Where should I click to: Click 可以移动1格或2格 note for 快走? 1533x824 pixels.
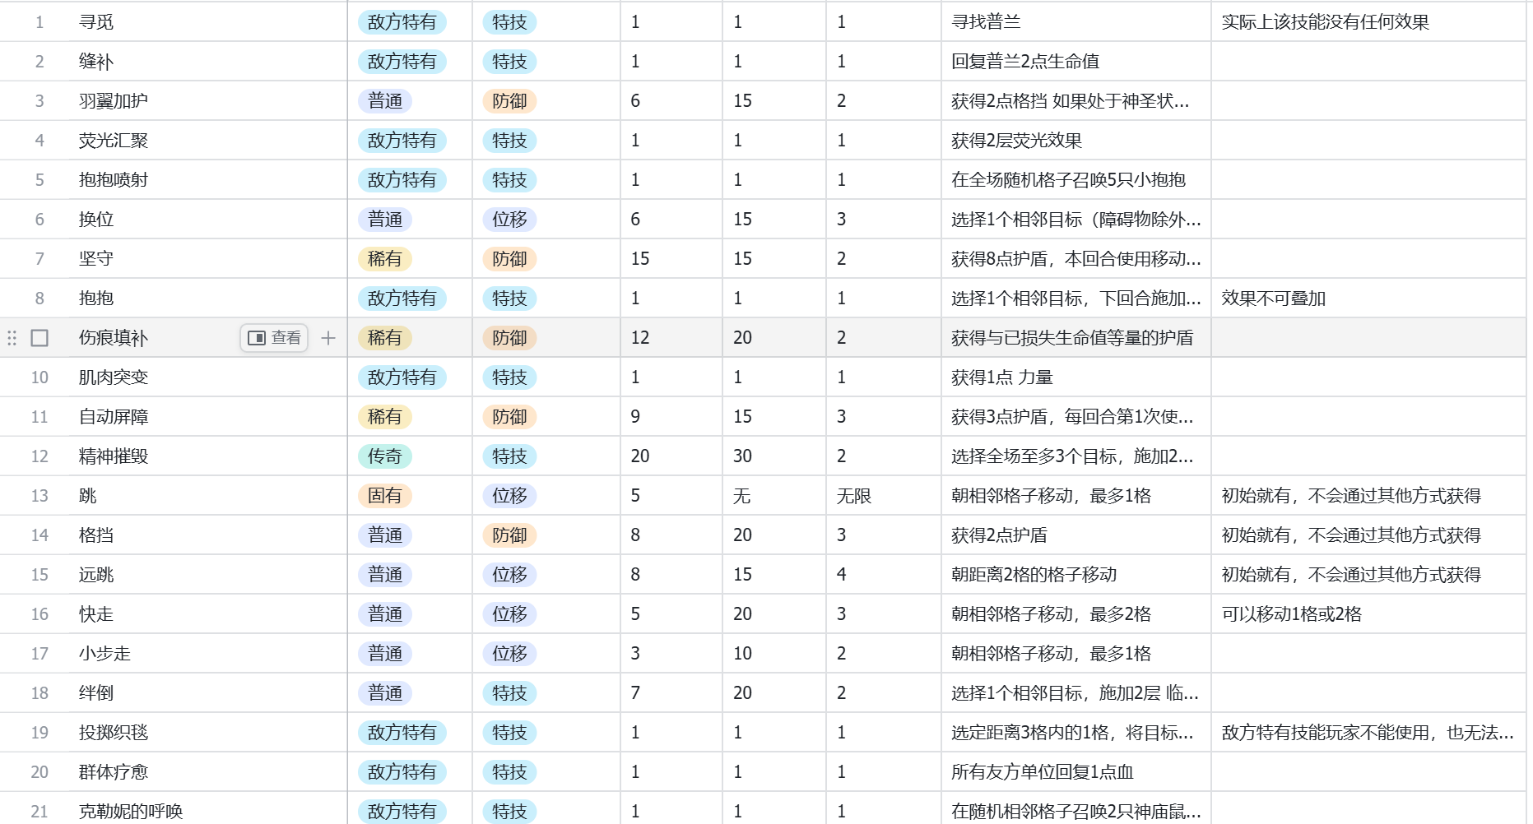(1292, 614)
